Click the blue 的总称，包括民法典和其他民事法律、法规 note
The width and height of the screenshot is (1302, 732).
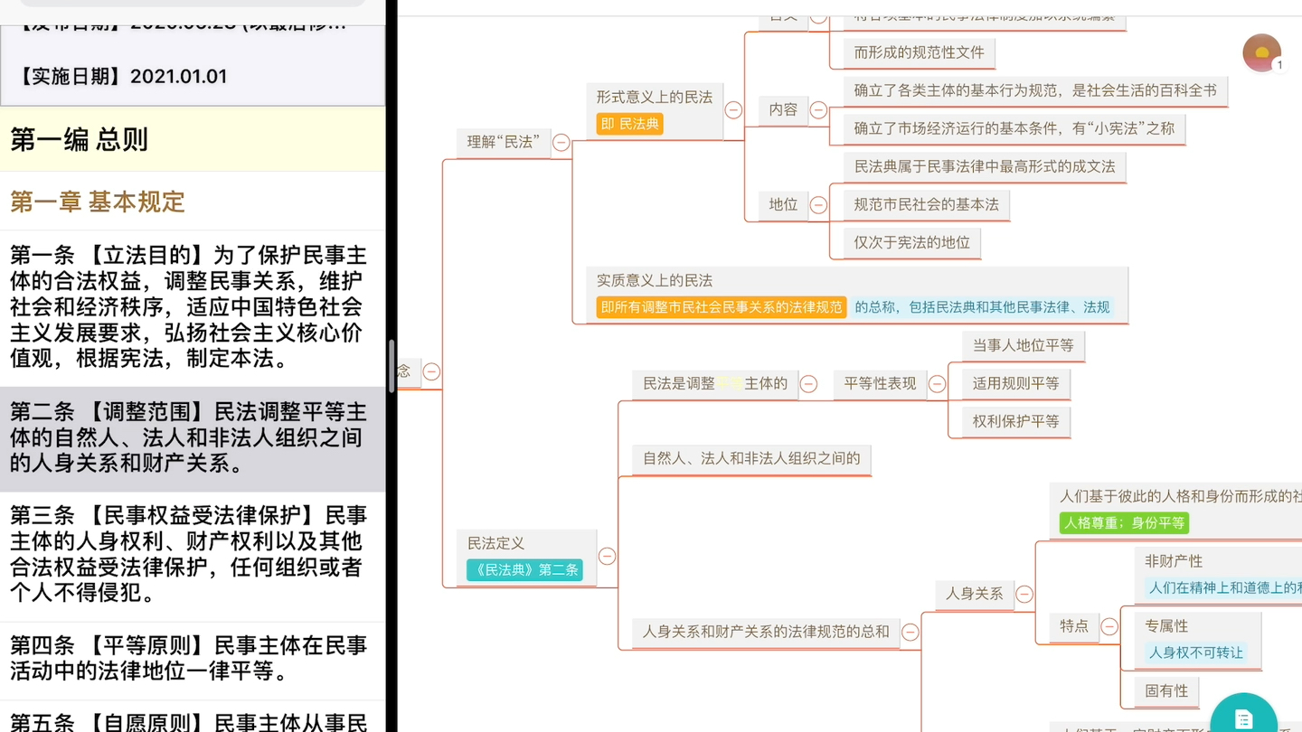click(982, 307)
